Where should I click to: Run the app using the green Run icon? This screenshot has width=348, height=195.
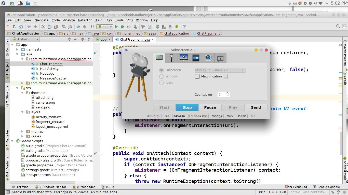point(116,26)
